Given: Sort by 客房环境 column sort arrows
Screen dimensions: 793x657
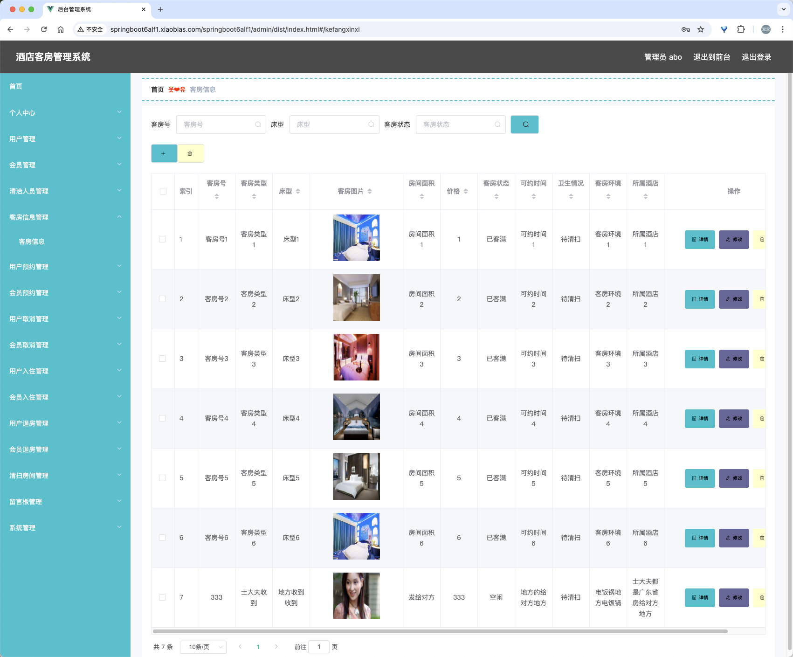Looking at the screenshot, I should point(608,197).
